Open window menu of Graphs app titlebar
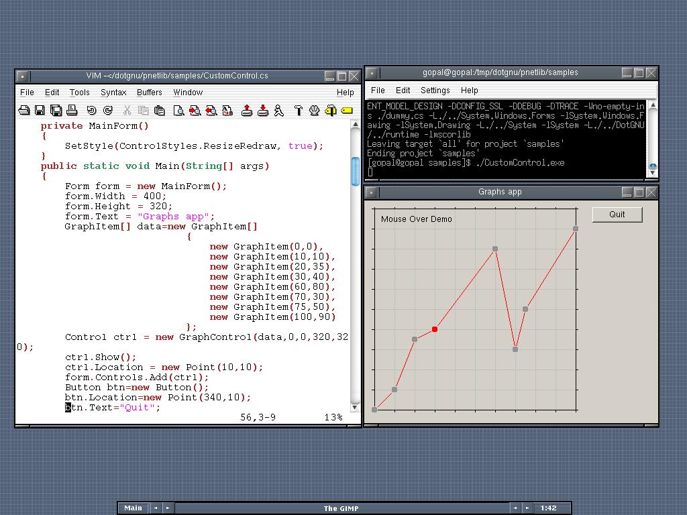 (371, 192)
